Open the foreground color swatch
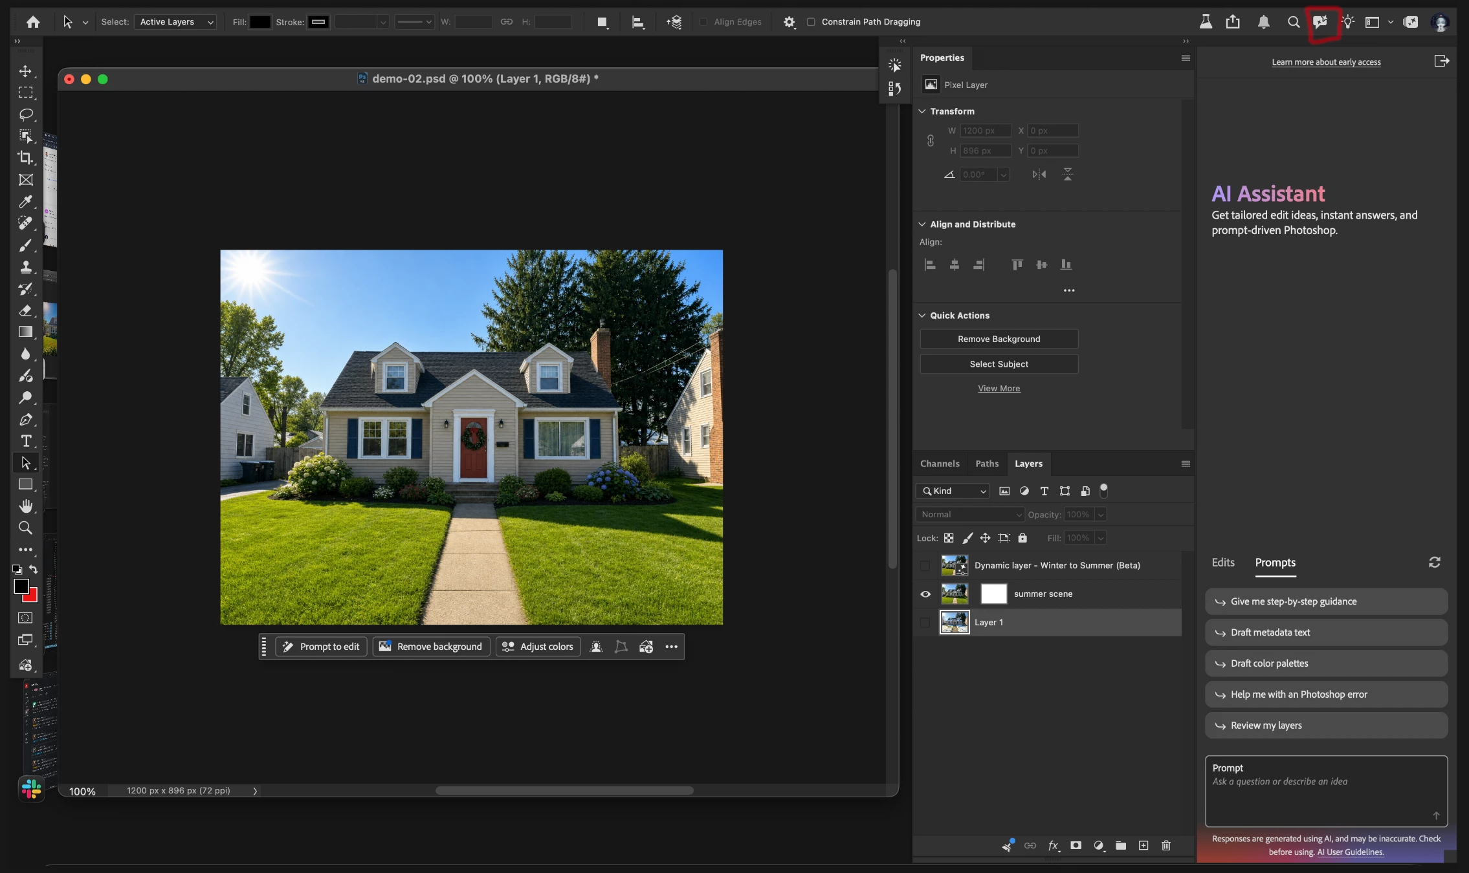 coord(21,586)
